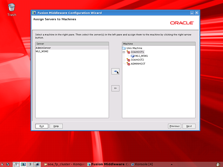Select WLS_WSM2 in the Server list
This screenshot has width=223, height=167.
72,51
